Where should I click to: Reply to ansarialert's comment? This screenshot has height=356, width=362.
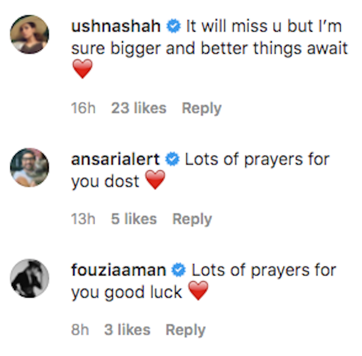point(192,219)
